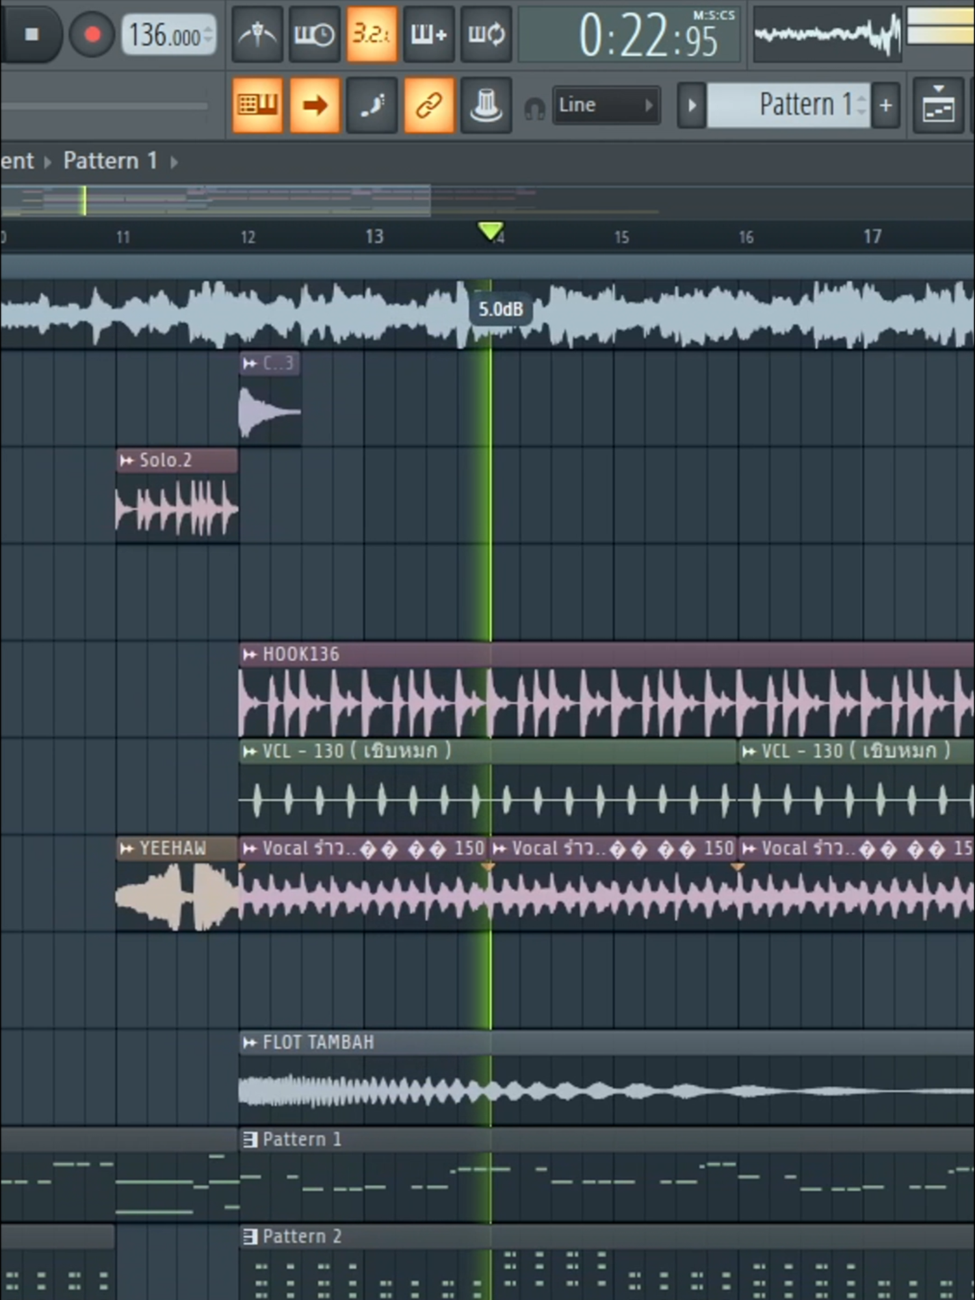The image size is (975, 1300).
Task: Toggle the 3.2.1 countdown before recording
Action: [x=371, y=34]
